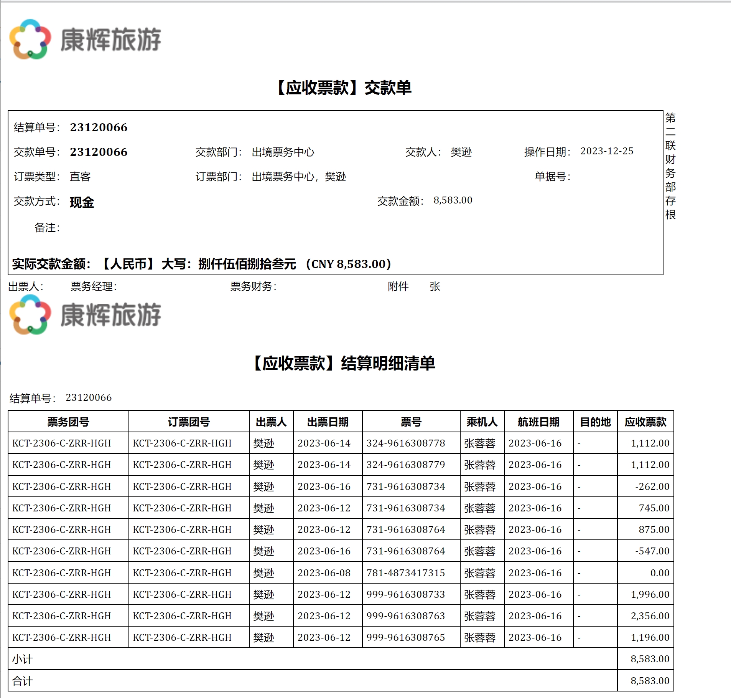Select ticket number 781-4873417315

tap(405, 573)
